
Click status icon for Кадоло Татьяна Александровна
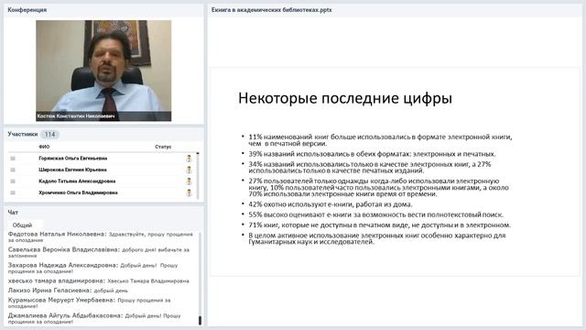[189, 181]
